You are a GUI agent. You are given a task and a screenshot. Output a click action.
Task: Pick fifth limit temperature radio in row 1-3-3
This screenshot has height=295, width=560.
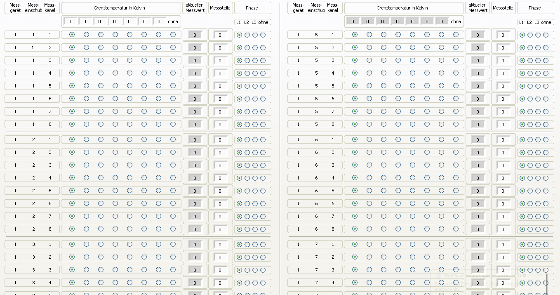point(129,270)
